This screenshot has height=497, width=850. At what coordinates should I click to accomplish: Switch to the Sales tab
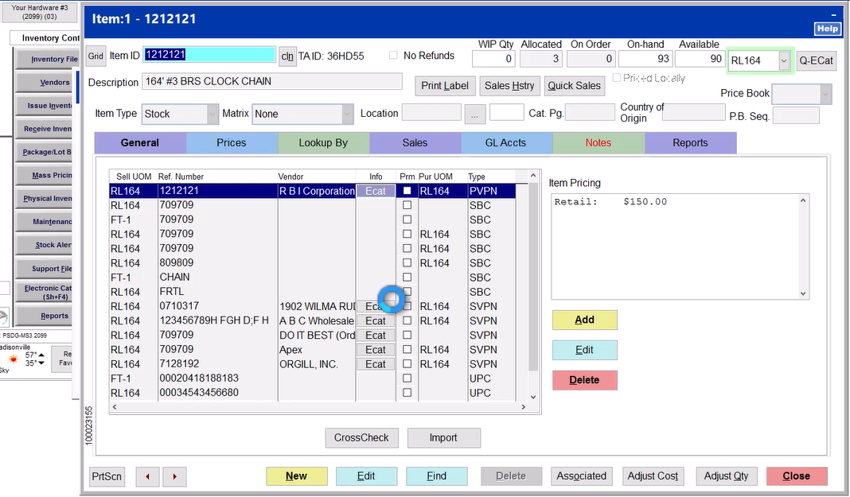pos(415,143)
